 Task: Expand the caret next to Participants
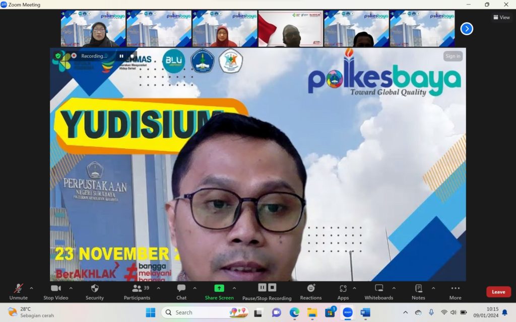click(159, 288)
